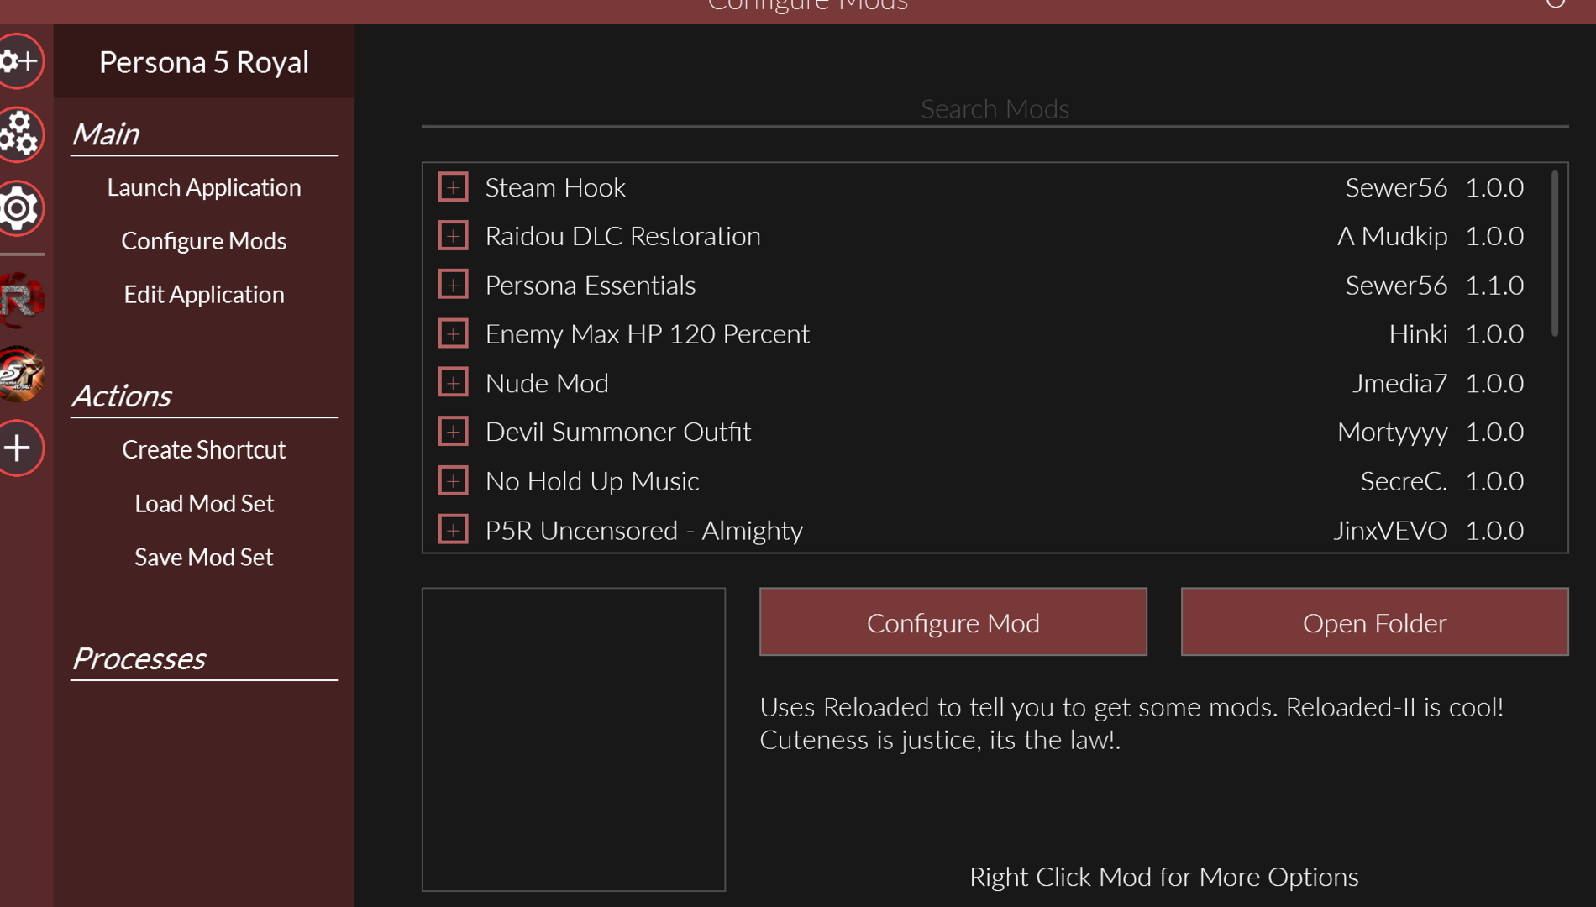
Task: Click author JinxVEVO in mod list
Action: tap(1390, 530)
